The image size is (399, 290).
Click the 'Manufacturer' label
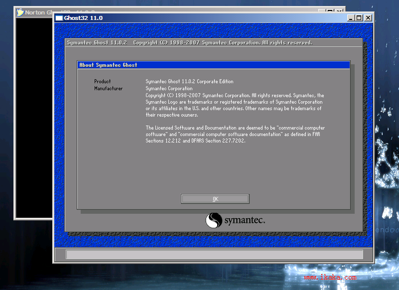[x=109, y=88]
